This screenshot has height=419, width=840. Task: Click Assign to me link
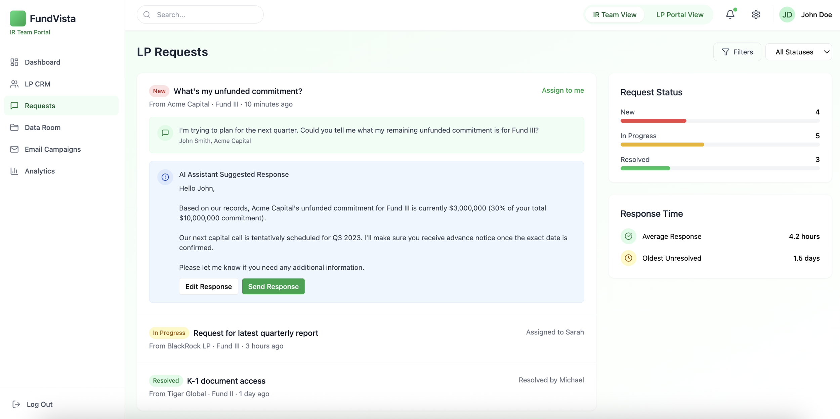pos(562,90)
